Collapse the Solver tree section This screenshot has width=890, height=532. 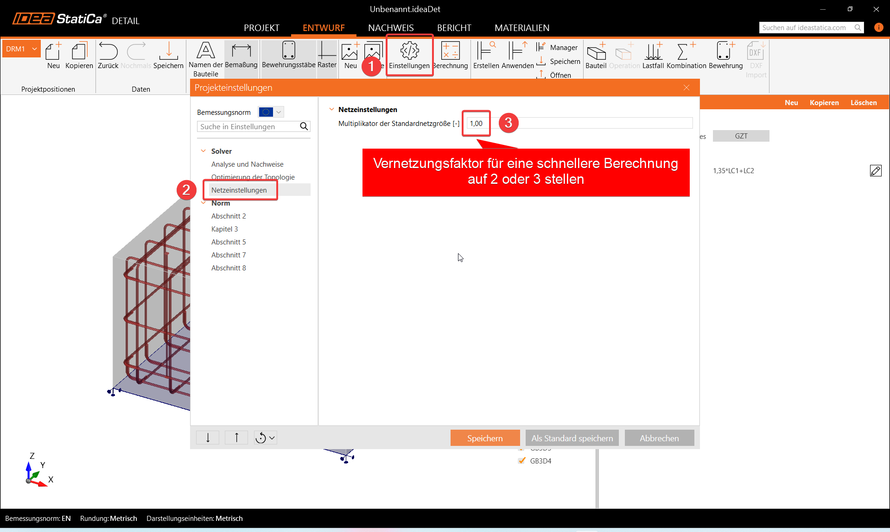pyautogui.click(x=203, y=151)
